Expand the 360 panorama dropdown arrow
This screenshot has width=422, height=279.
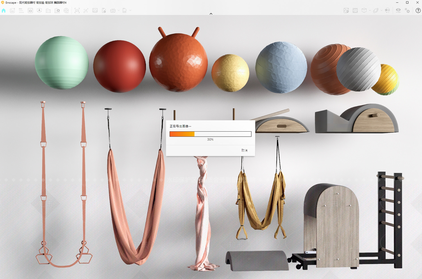(x=119, y=11)
